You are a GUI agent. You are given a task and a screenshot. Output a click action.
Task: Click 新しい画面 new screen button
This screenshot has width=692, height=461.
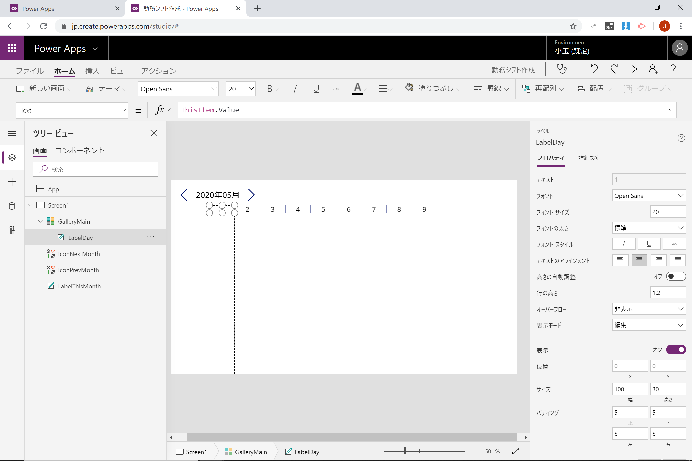click(x=44, y=88)
